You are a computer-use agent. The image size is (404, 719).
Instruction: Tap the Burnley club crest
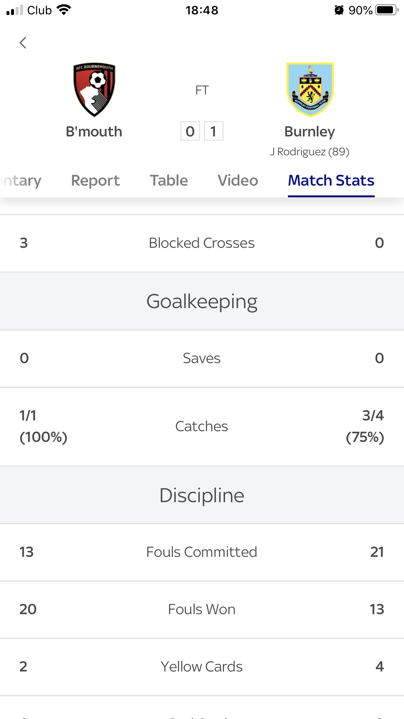[310, 90]
